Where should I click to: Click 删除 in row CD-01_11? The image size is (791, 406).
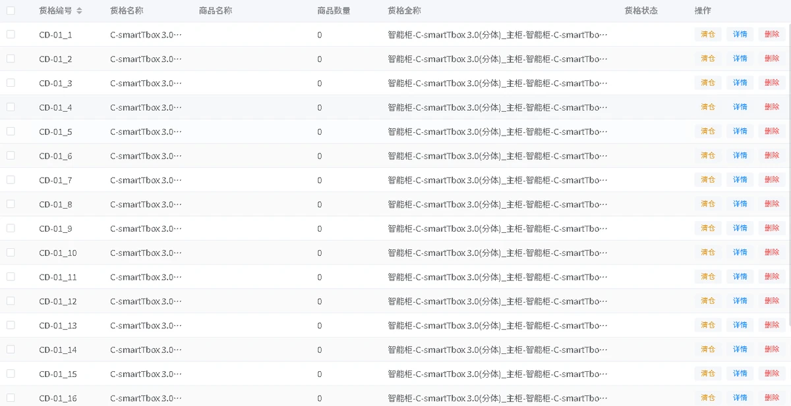[x=772, y=276]
